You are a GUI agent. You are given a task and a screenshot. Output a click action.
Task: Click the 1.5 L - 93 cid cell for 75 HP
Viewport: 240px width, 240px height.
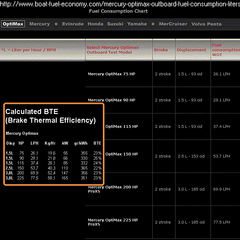190,74
